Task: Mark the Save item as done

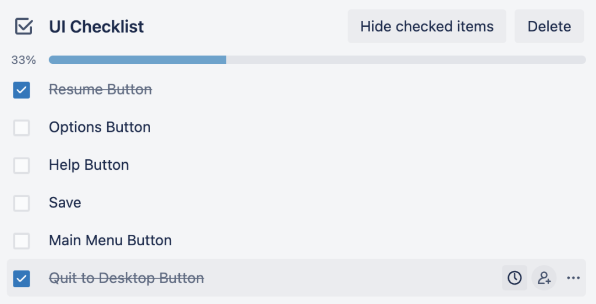Action: click(x=22, y=203)
